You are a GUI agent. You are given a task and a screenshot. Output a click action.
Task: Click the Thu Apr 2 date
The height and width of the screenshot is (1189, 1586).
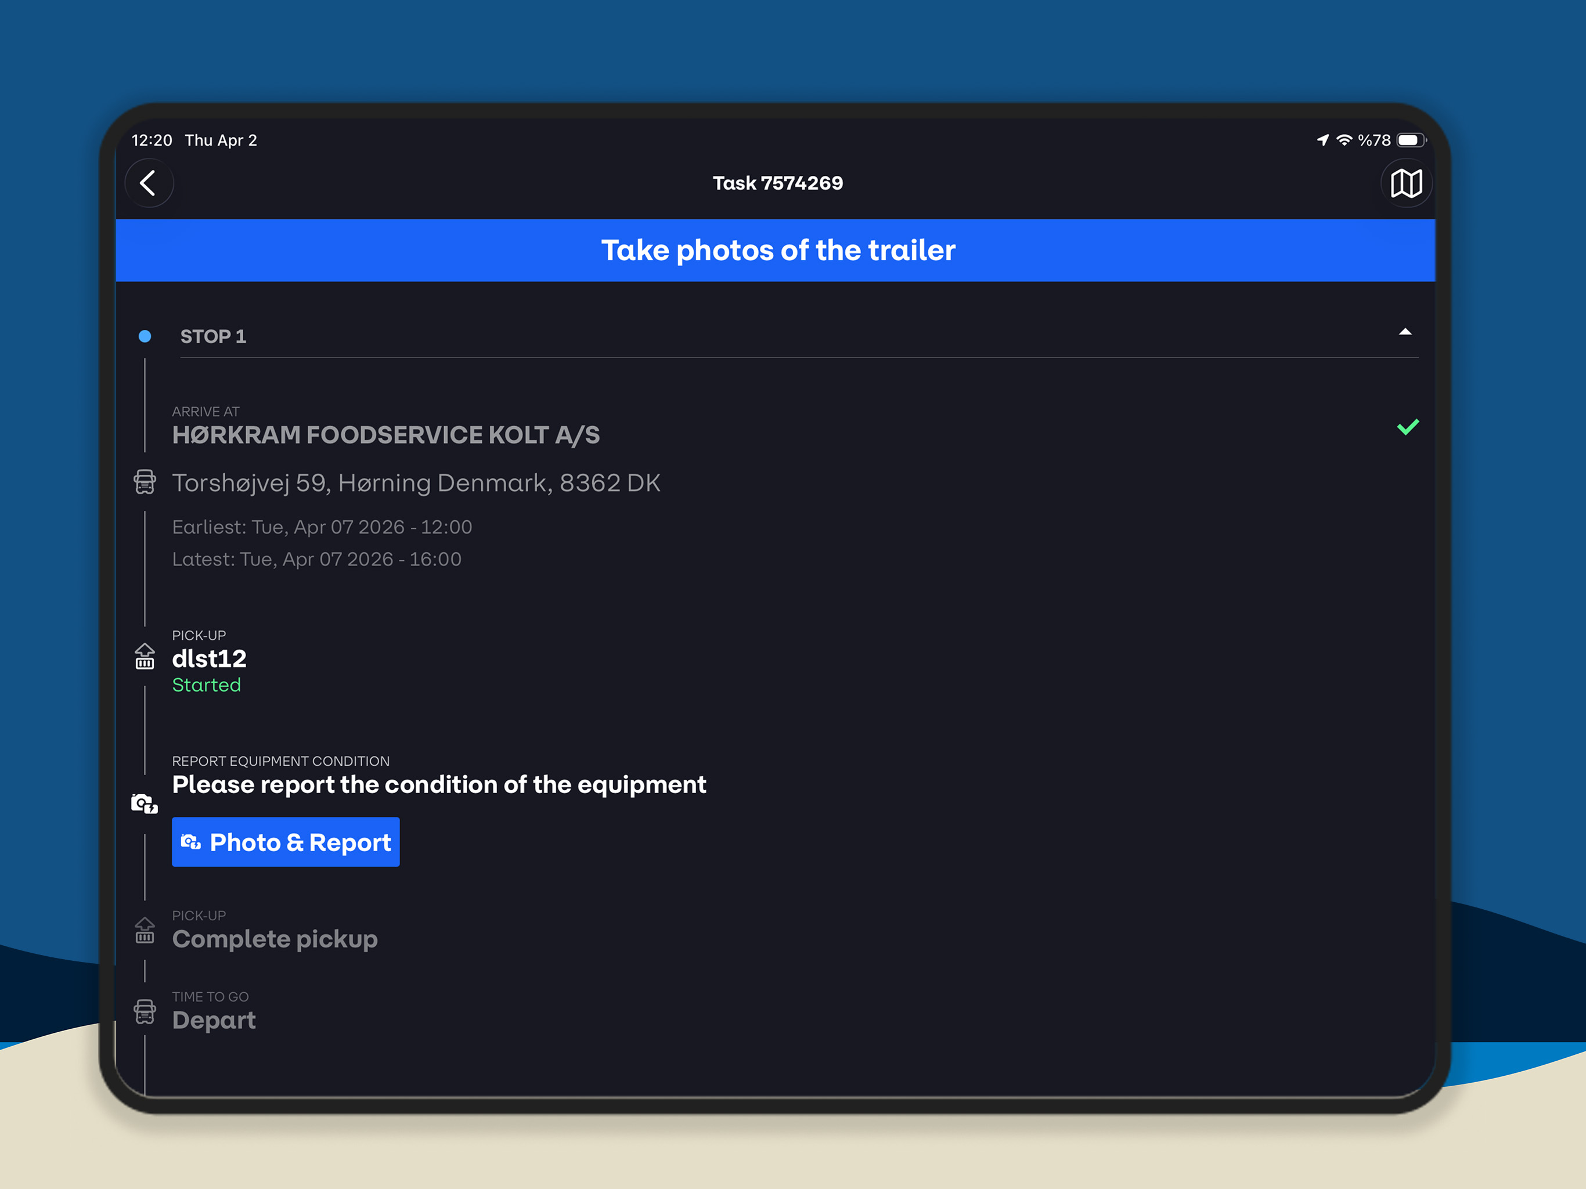click(221, 140)
